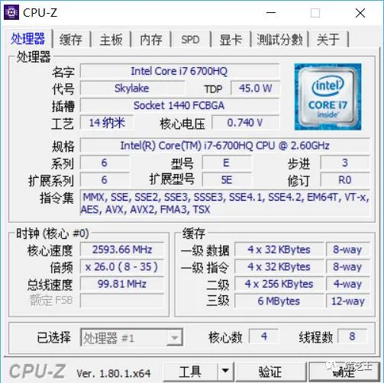Go to the 关于 tab

[x=328, y=40]
